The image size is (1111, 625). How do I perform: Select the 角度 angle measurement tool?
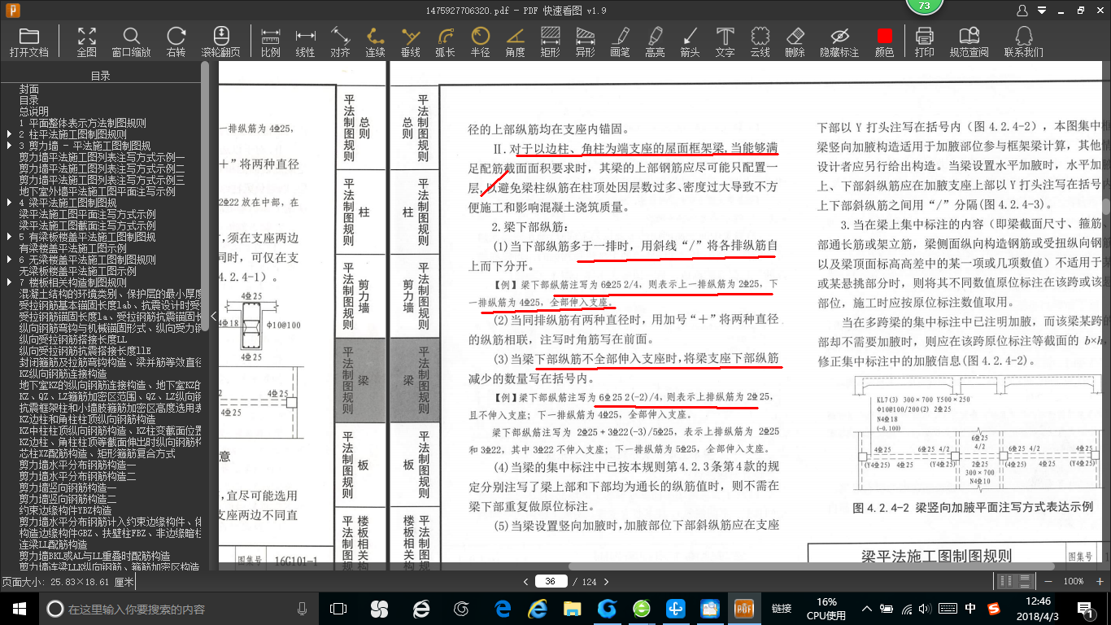coord(516,42)
